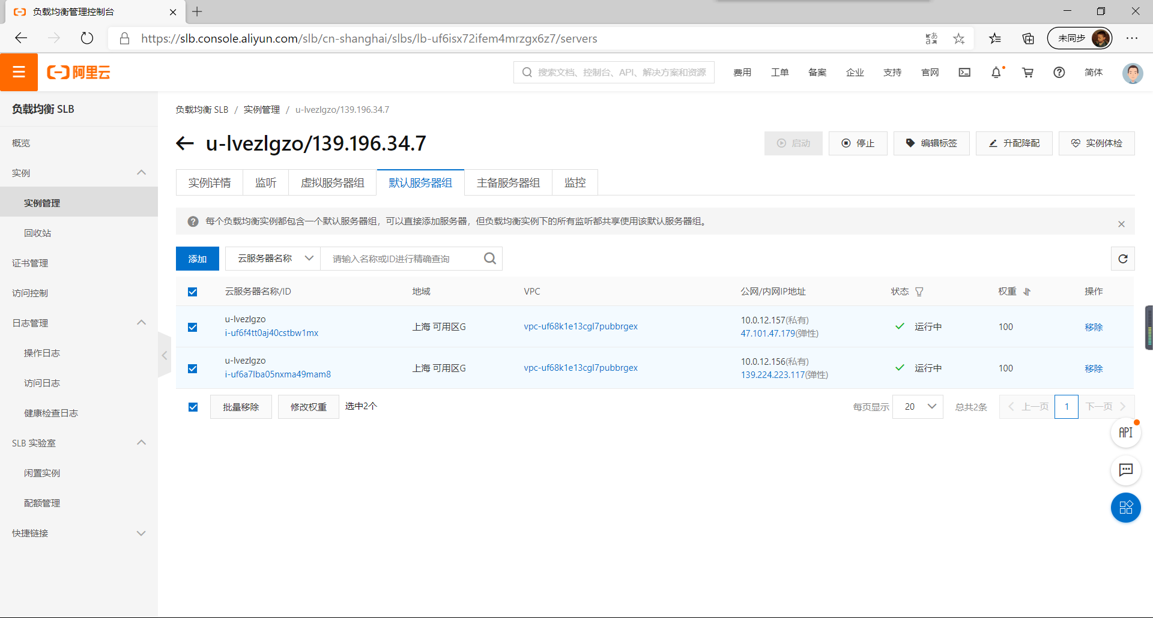1153x618 pixels.
Task: Remove server with IP 10.0.12.157
Action: (x=1094, y=327)
